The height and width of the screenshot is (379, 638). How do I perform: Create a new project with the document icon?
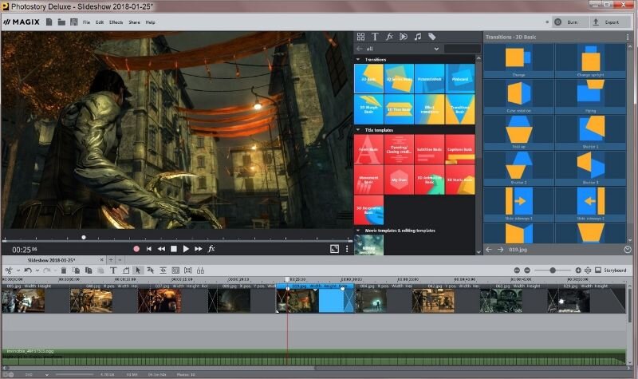[49, 22]
